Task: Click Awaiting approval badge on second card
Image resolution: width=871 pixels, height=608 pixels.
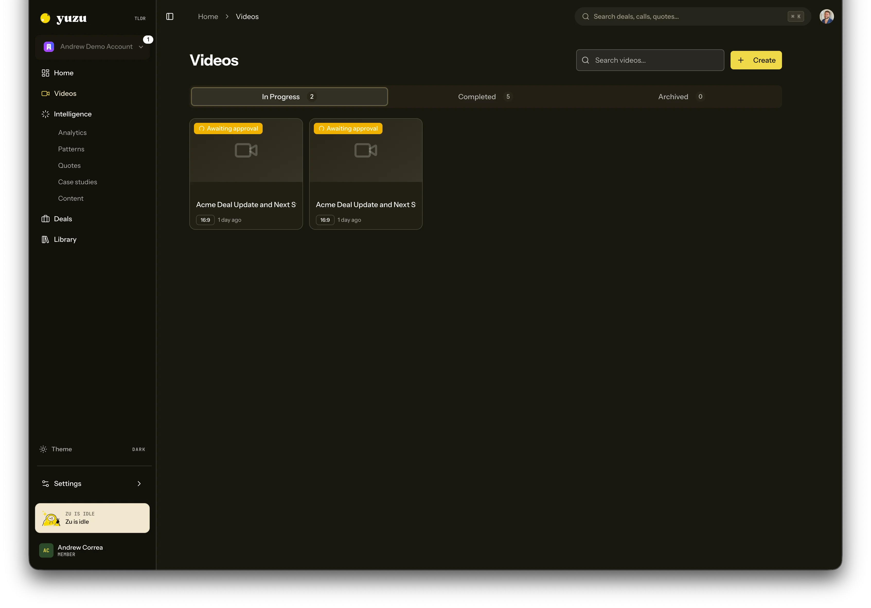Action: click(x=348, y=128)
